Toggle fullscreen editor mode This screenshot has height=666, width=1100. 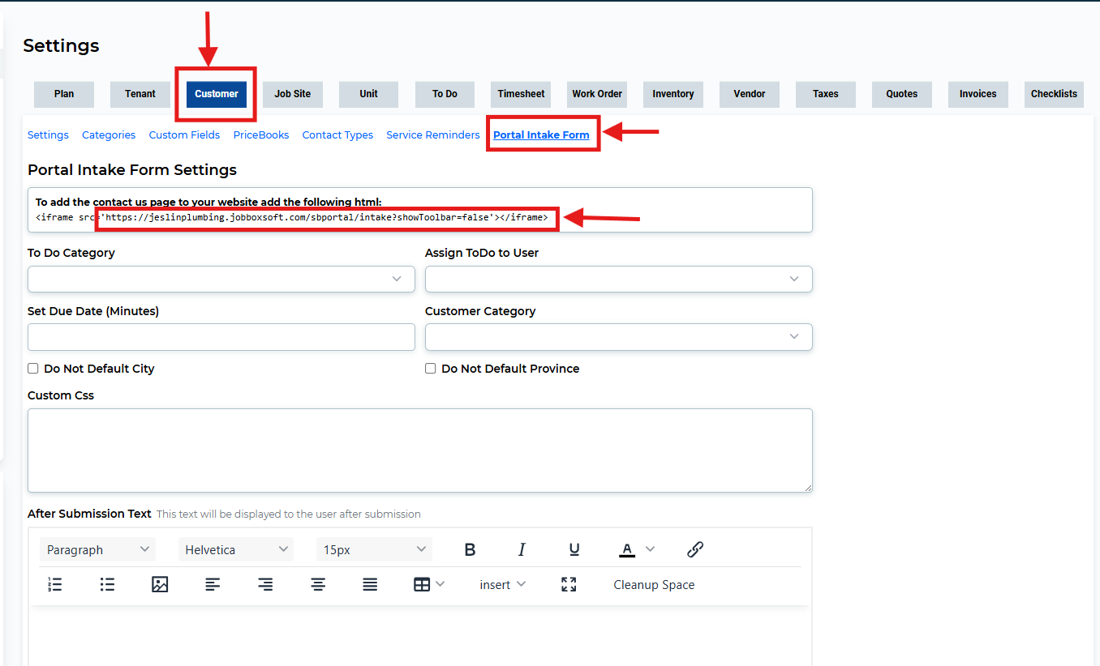tap(569, 584)
